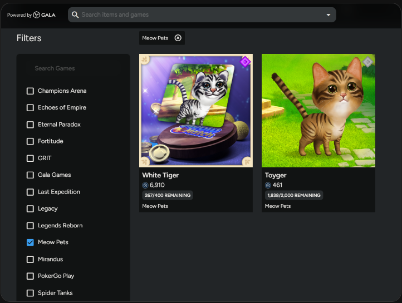Click Meow Pets label under White Tiger
The width and height of the screenshot is (402, 303).
coord(155,206)
